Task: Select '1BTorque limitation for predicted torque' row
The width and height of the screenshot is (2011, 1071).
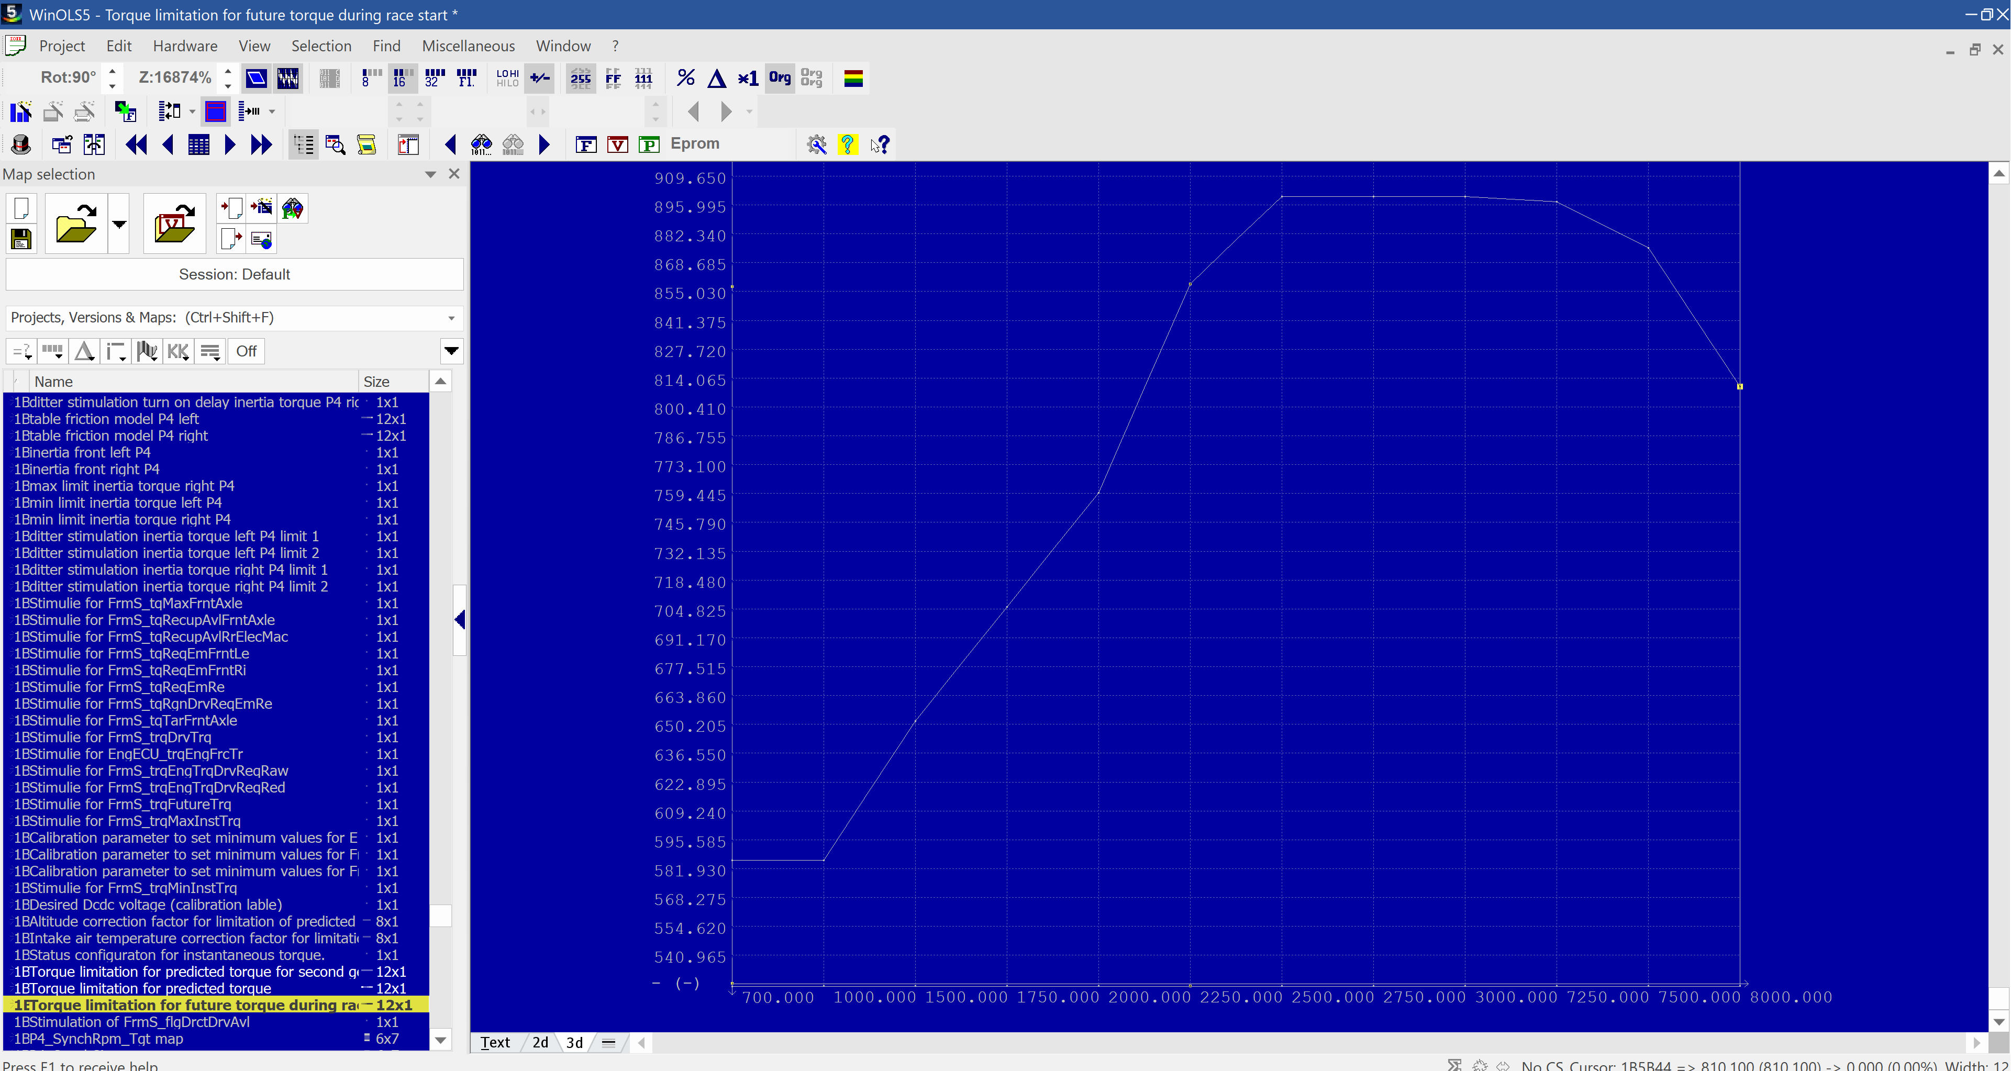Action: coord(216,988)
